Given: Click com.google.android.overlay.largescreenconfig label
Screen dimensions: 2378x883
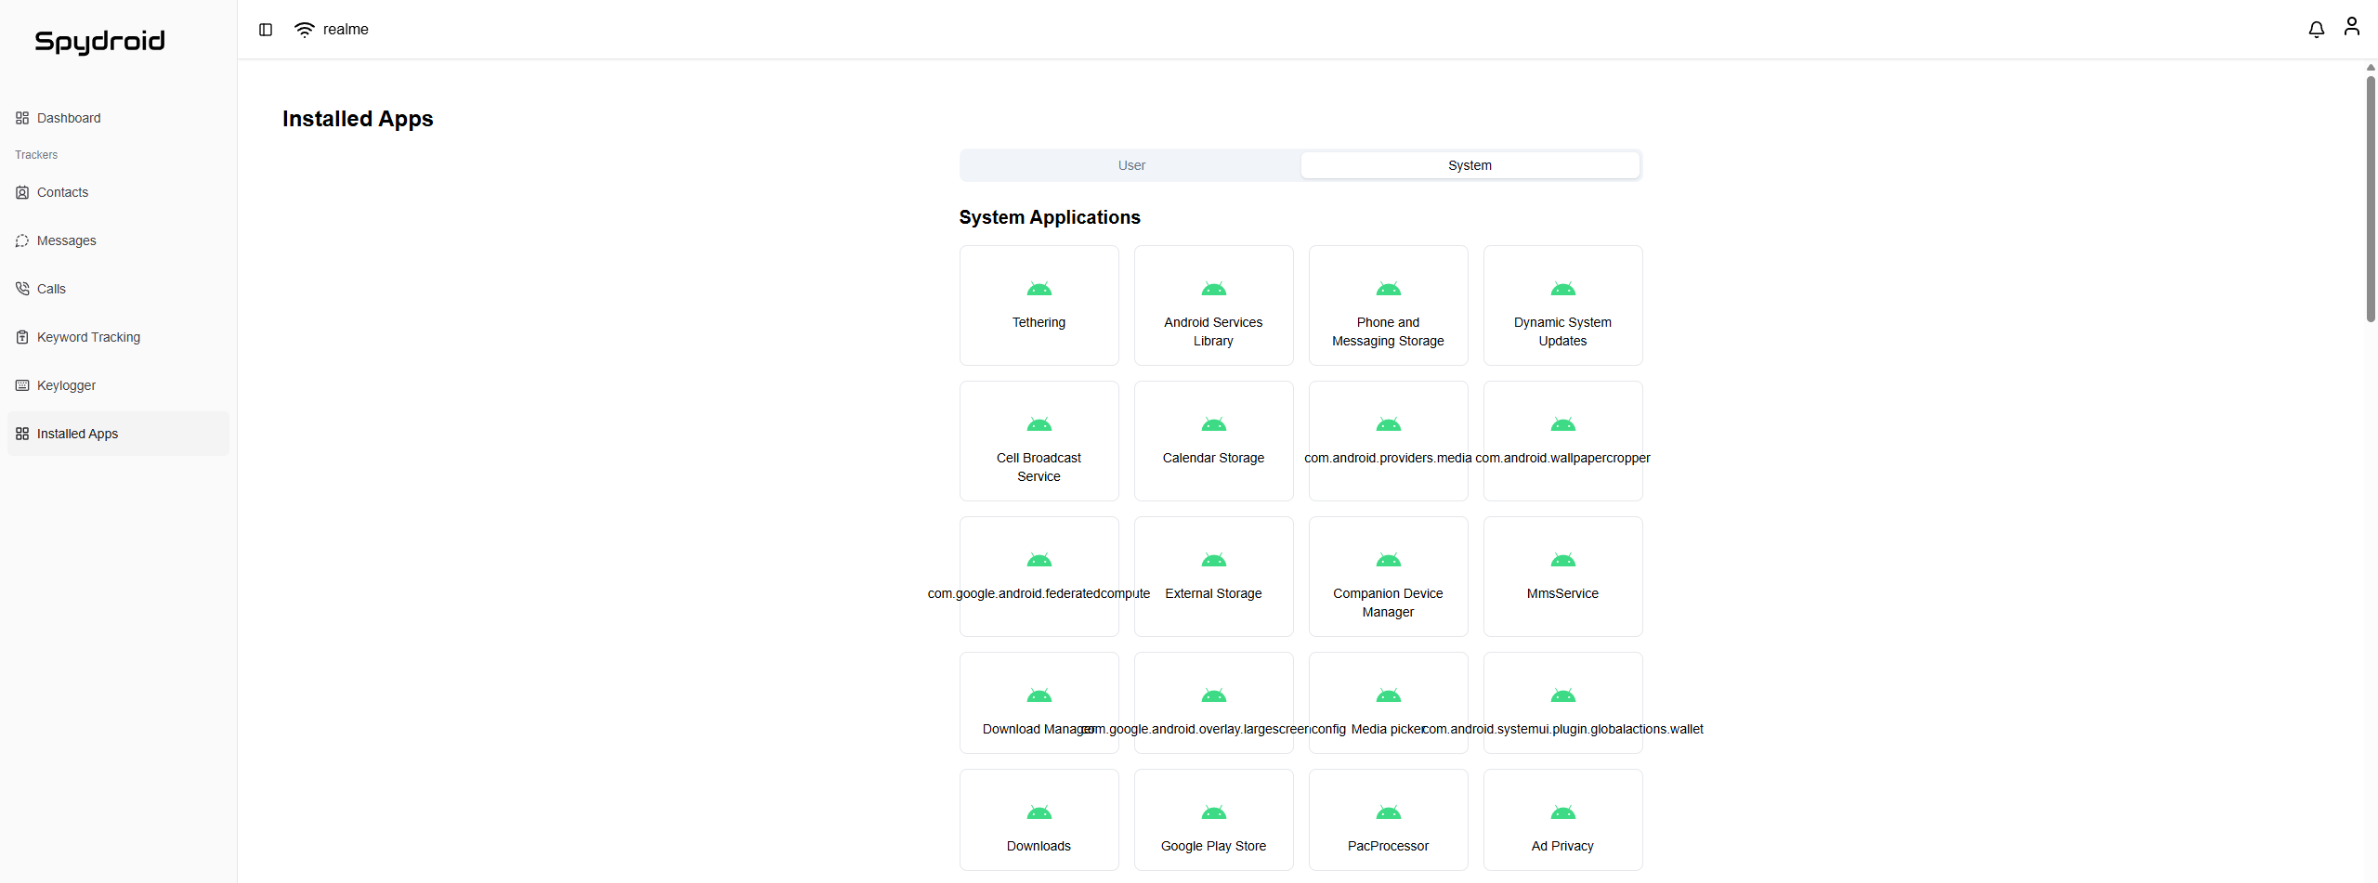Looking at the screenshot, I should click(1213, 729).
